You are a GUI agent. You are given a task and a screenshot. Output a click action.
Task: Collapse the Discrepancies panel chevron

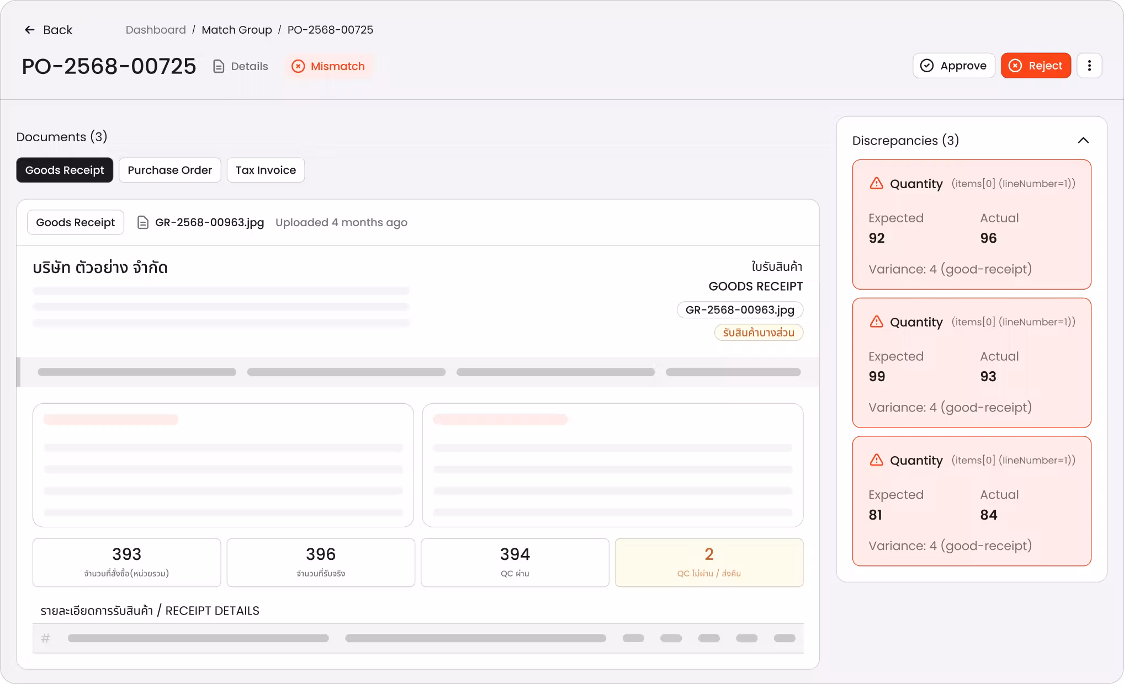pyautogui.click(x=1083, y=140)
